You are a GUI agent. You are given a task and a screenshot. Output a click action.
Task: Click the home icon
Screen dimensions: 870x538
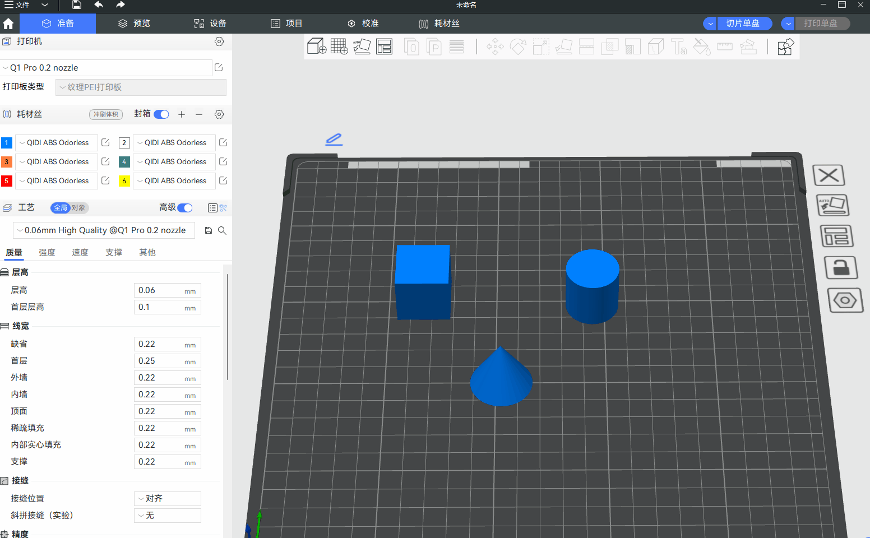click(x=8, y=24)
